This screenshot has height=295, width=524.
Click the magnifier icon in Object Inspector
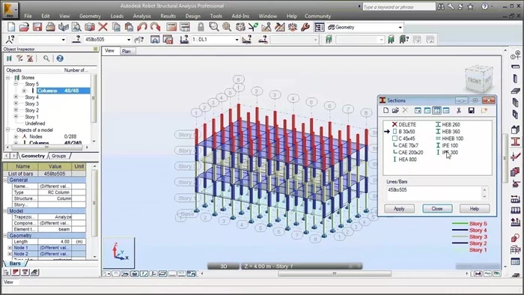(46, 58)
